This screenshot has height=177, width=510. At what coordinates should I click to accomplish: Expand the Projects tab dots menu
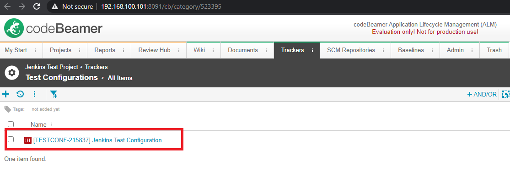80,50
